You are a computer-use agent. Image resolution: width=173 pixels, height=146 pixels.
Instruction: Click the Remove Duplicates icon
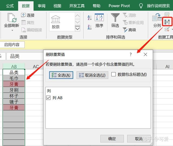167,22
